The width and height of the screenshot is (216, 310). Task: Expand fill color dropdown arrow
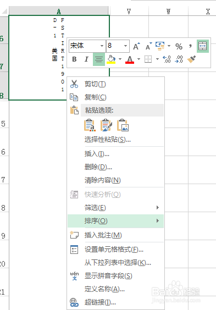coord(120,59)
